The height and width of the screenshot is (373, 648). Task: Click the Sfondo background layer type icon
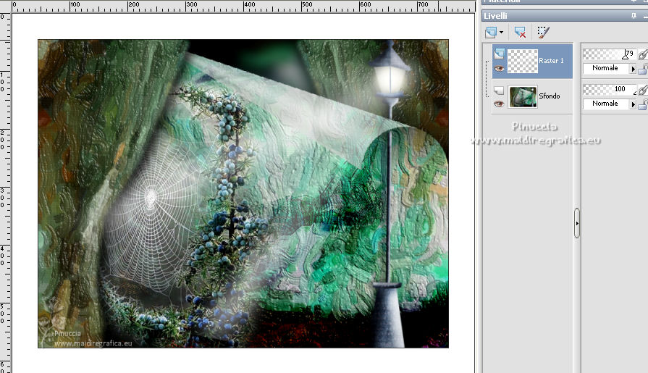[x=500, y=90]
